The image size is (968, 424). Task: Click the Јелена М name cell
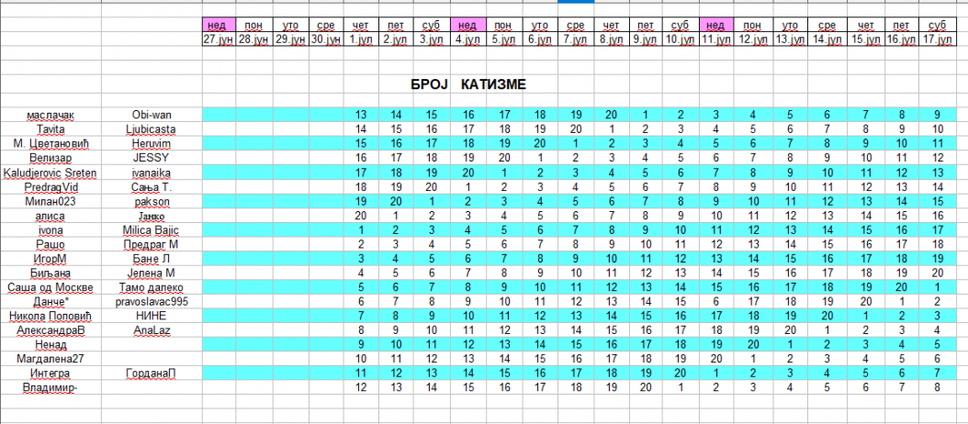(152, 273)
